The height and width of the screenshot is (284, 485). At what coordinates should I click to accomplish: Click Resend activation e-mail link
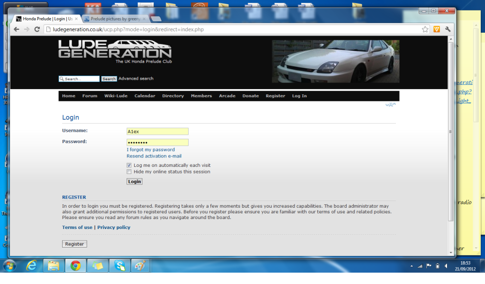(x=154, y=156)
